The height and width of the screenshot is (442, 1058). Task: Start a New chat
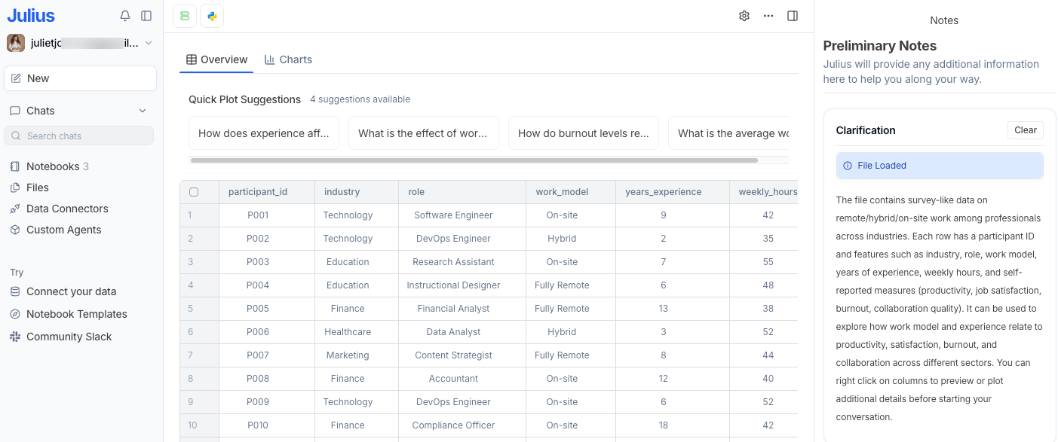point(79,78)
